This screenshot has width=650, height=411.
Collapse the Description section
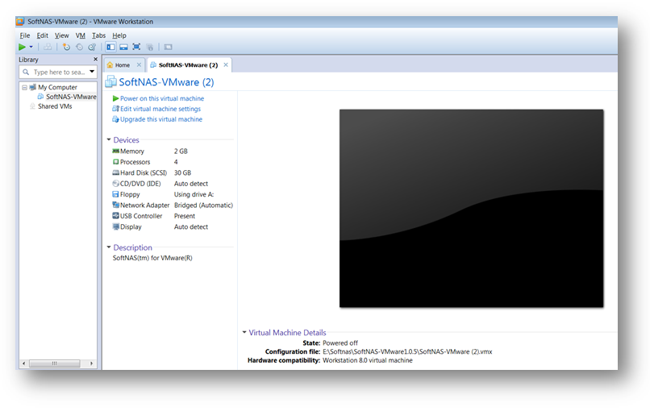click(109, 247)
